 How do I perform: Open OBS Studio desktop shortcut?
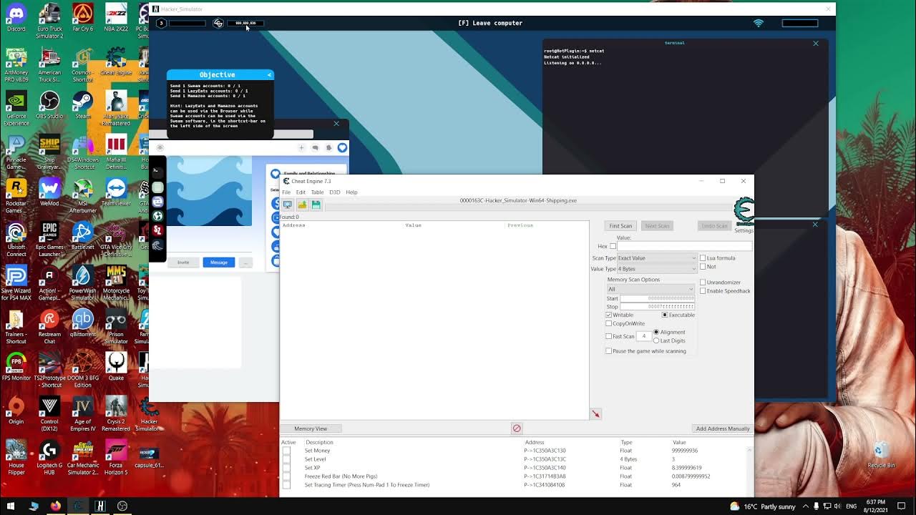[x=49, y=104]
